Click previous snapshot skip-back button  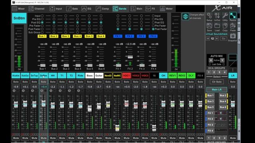208,39
